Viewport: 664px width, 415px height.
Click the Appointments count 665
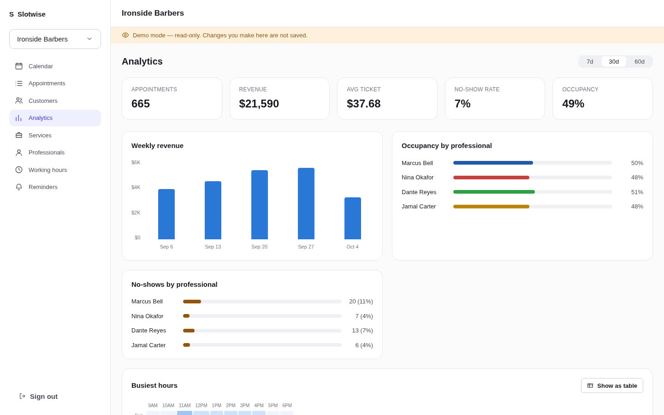coord(141,104)
